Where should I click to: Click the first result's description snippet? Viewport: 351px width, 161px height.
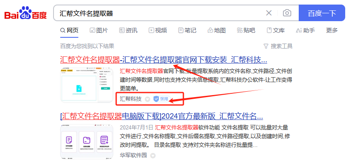(x=206, y=80)
